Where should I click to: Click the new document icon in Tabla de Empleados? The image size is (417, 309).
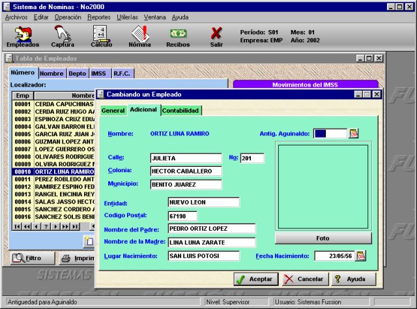tap(89, 241)
